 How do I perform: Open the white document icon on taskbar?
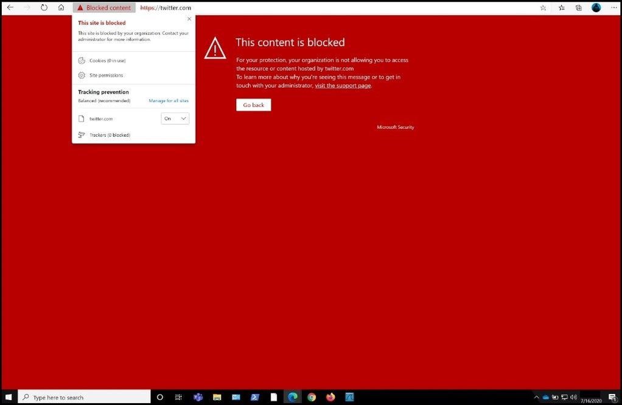[274, 396]
